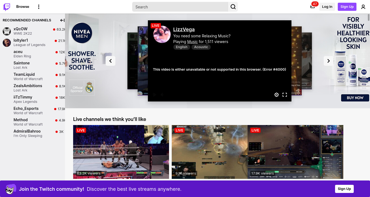Image resolution: width=370 pixels, height=197 pixels.
Task: Open TeamLiquid's channel in the sidebar
Action: click(33, 77)
